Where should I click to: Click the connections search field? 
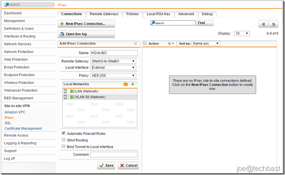[173, 23]
